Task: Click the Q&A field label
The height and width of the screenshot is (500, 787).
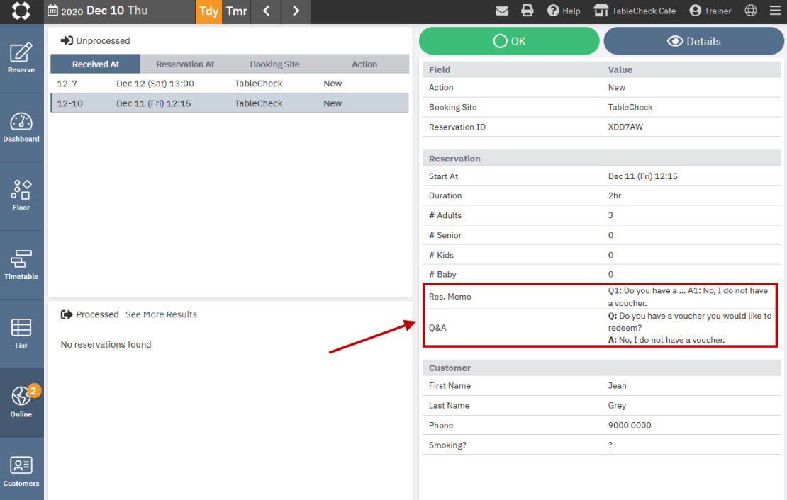Action: (437, 327)
